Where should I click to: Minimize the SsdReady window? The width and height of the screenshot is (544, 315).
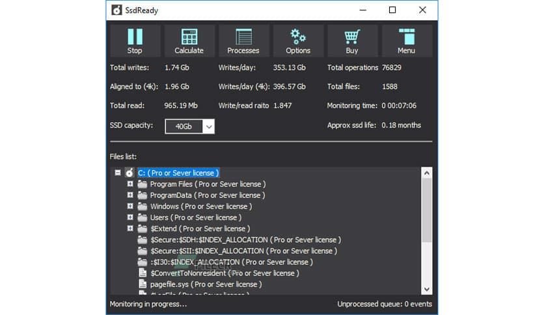click(x=363, y=10)
